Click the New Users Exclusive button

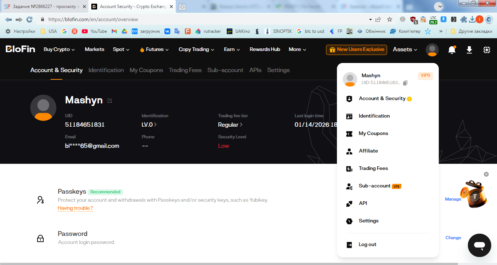click(x=357, y=50)
